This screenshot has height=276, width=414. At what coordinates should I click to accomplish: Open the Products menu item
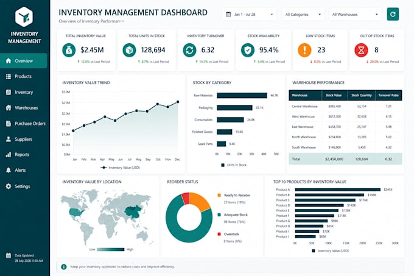coord(23,76)
